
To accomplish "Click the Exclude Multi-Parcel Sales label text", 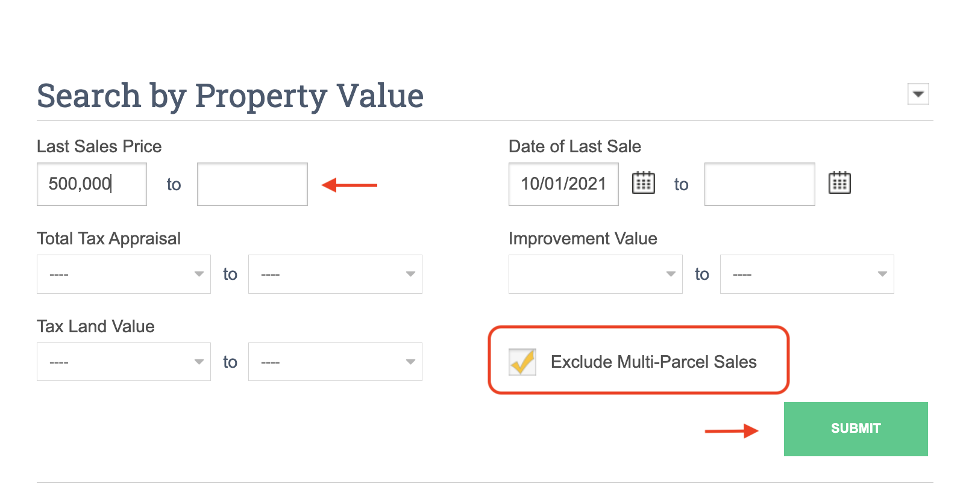I will tap(653, 362).
